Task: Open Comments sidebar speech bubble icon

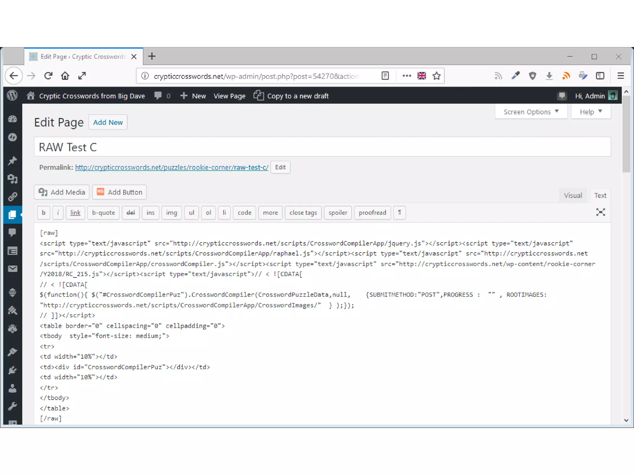Action: 12,233
